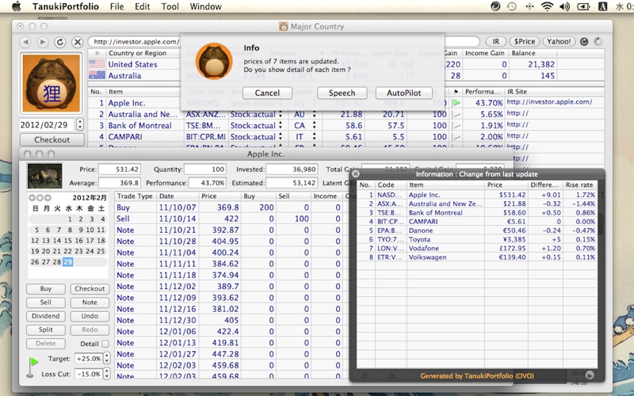Select day 15 in the calendar
Screen dimensions: 634x396
pyautogui.click(x=68, y=241)
